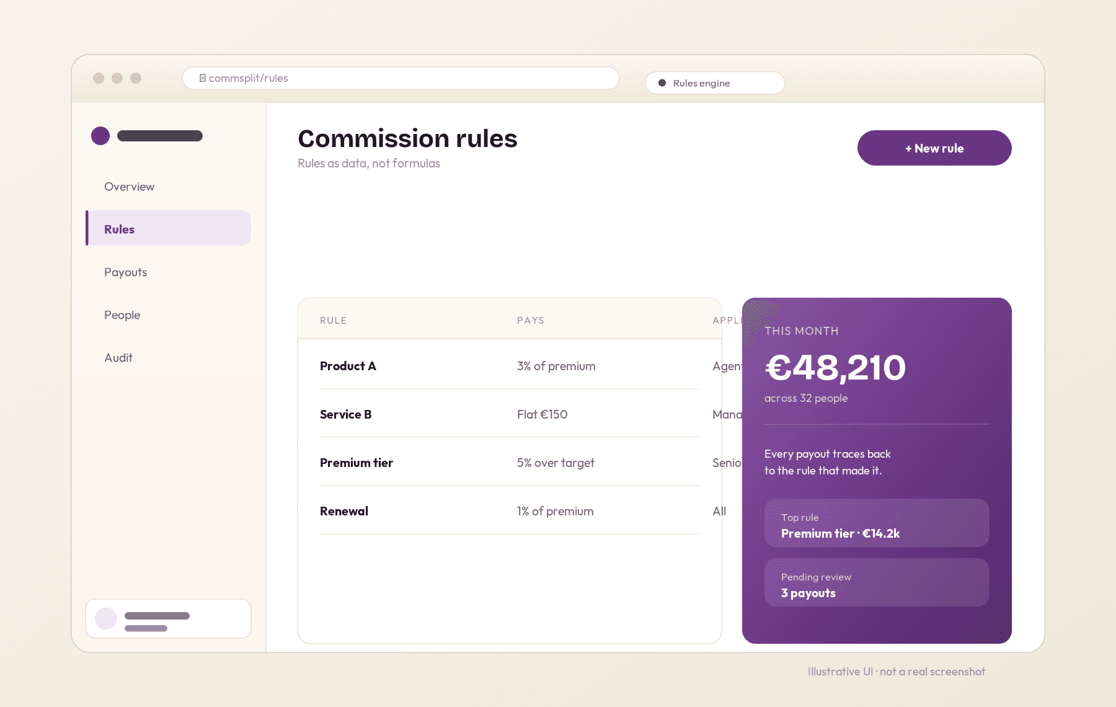Click the bookmark icon in address bar
This screenshot has height=707, width=1116.
coord(202,78)
